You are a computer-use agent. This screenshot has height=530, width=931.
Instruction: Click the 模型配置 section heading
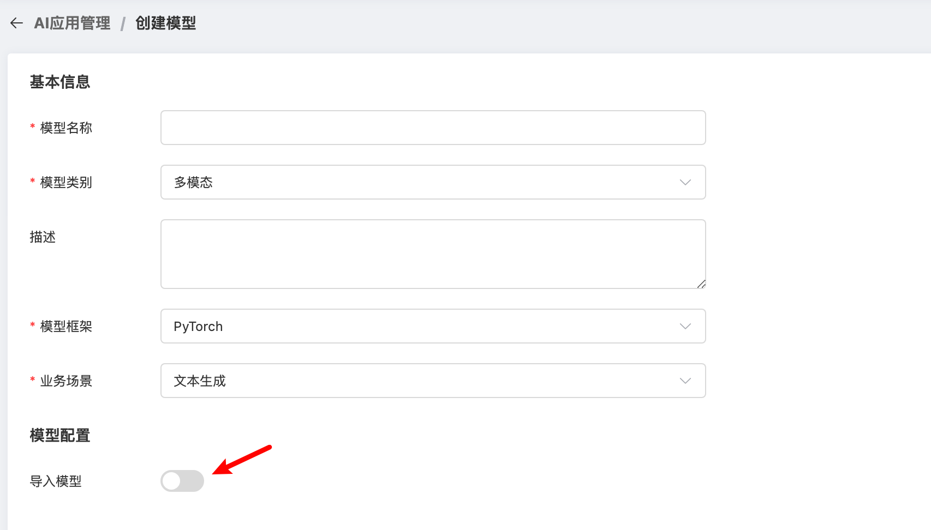tap(60, 435)
